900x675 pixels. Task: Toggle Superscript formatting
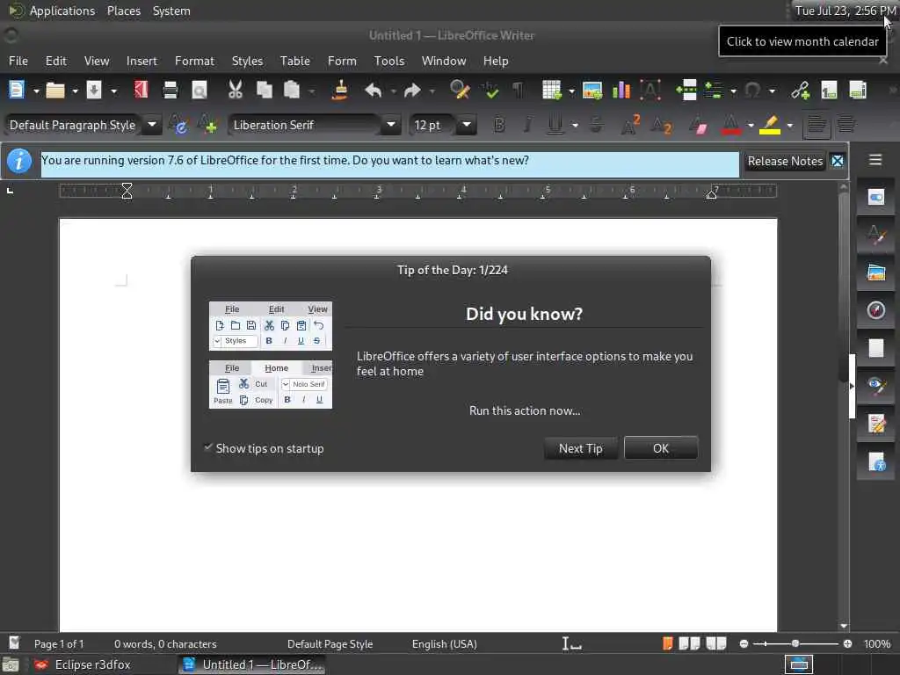630,125
